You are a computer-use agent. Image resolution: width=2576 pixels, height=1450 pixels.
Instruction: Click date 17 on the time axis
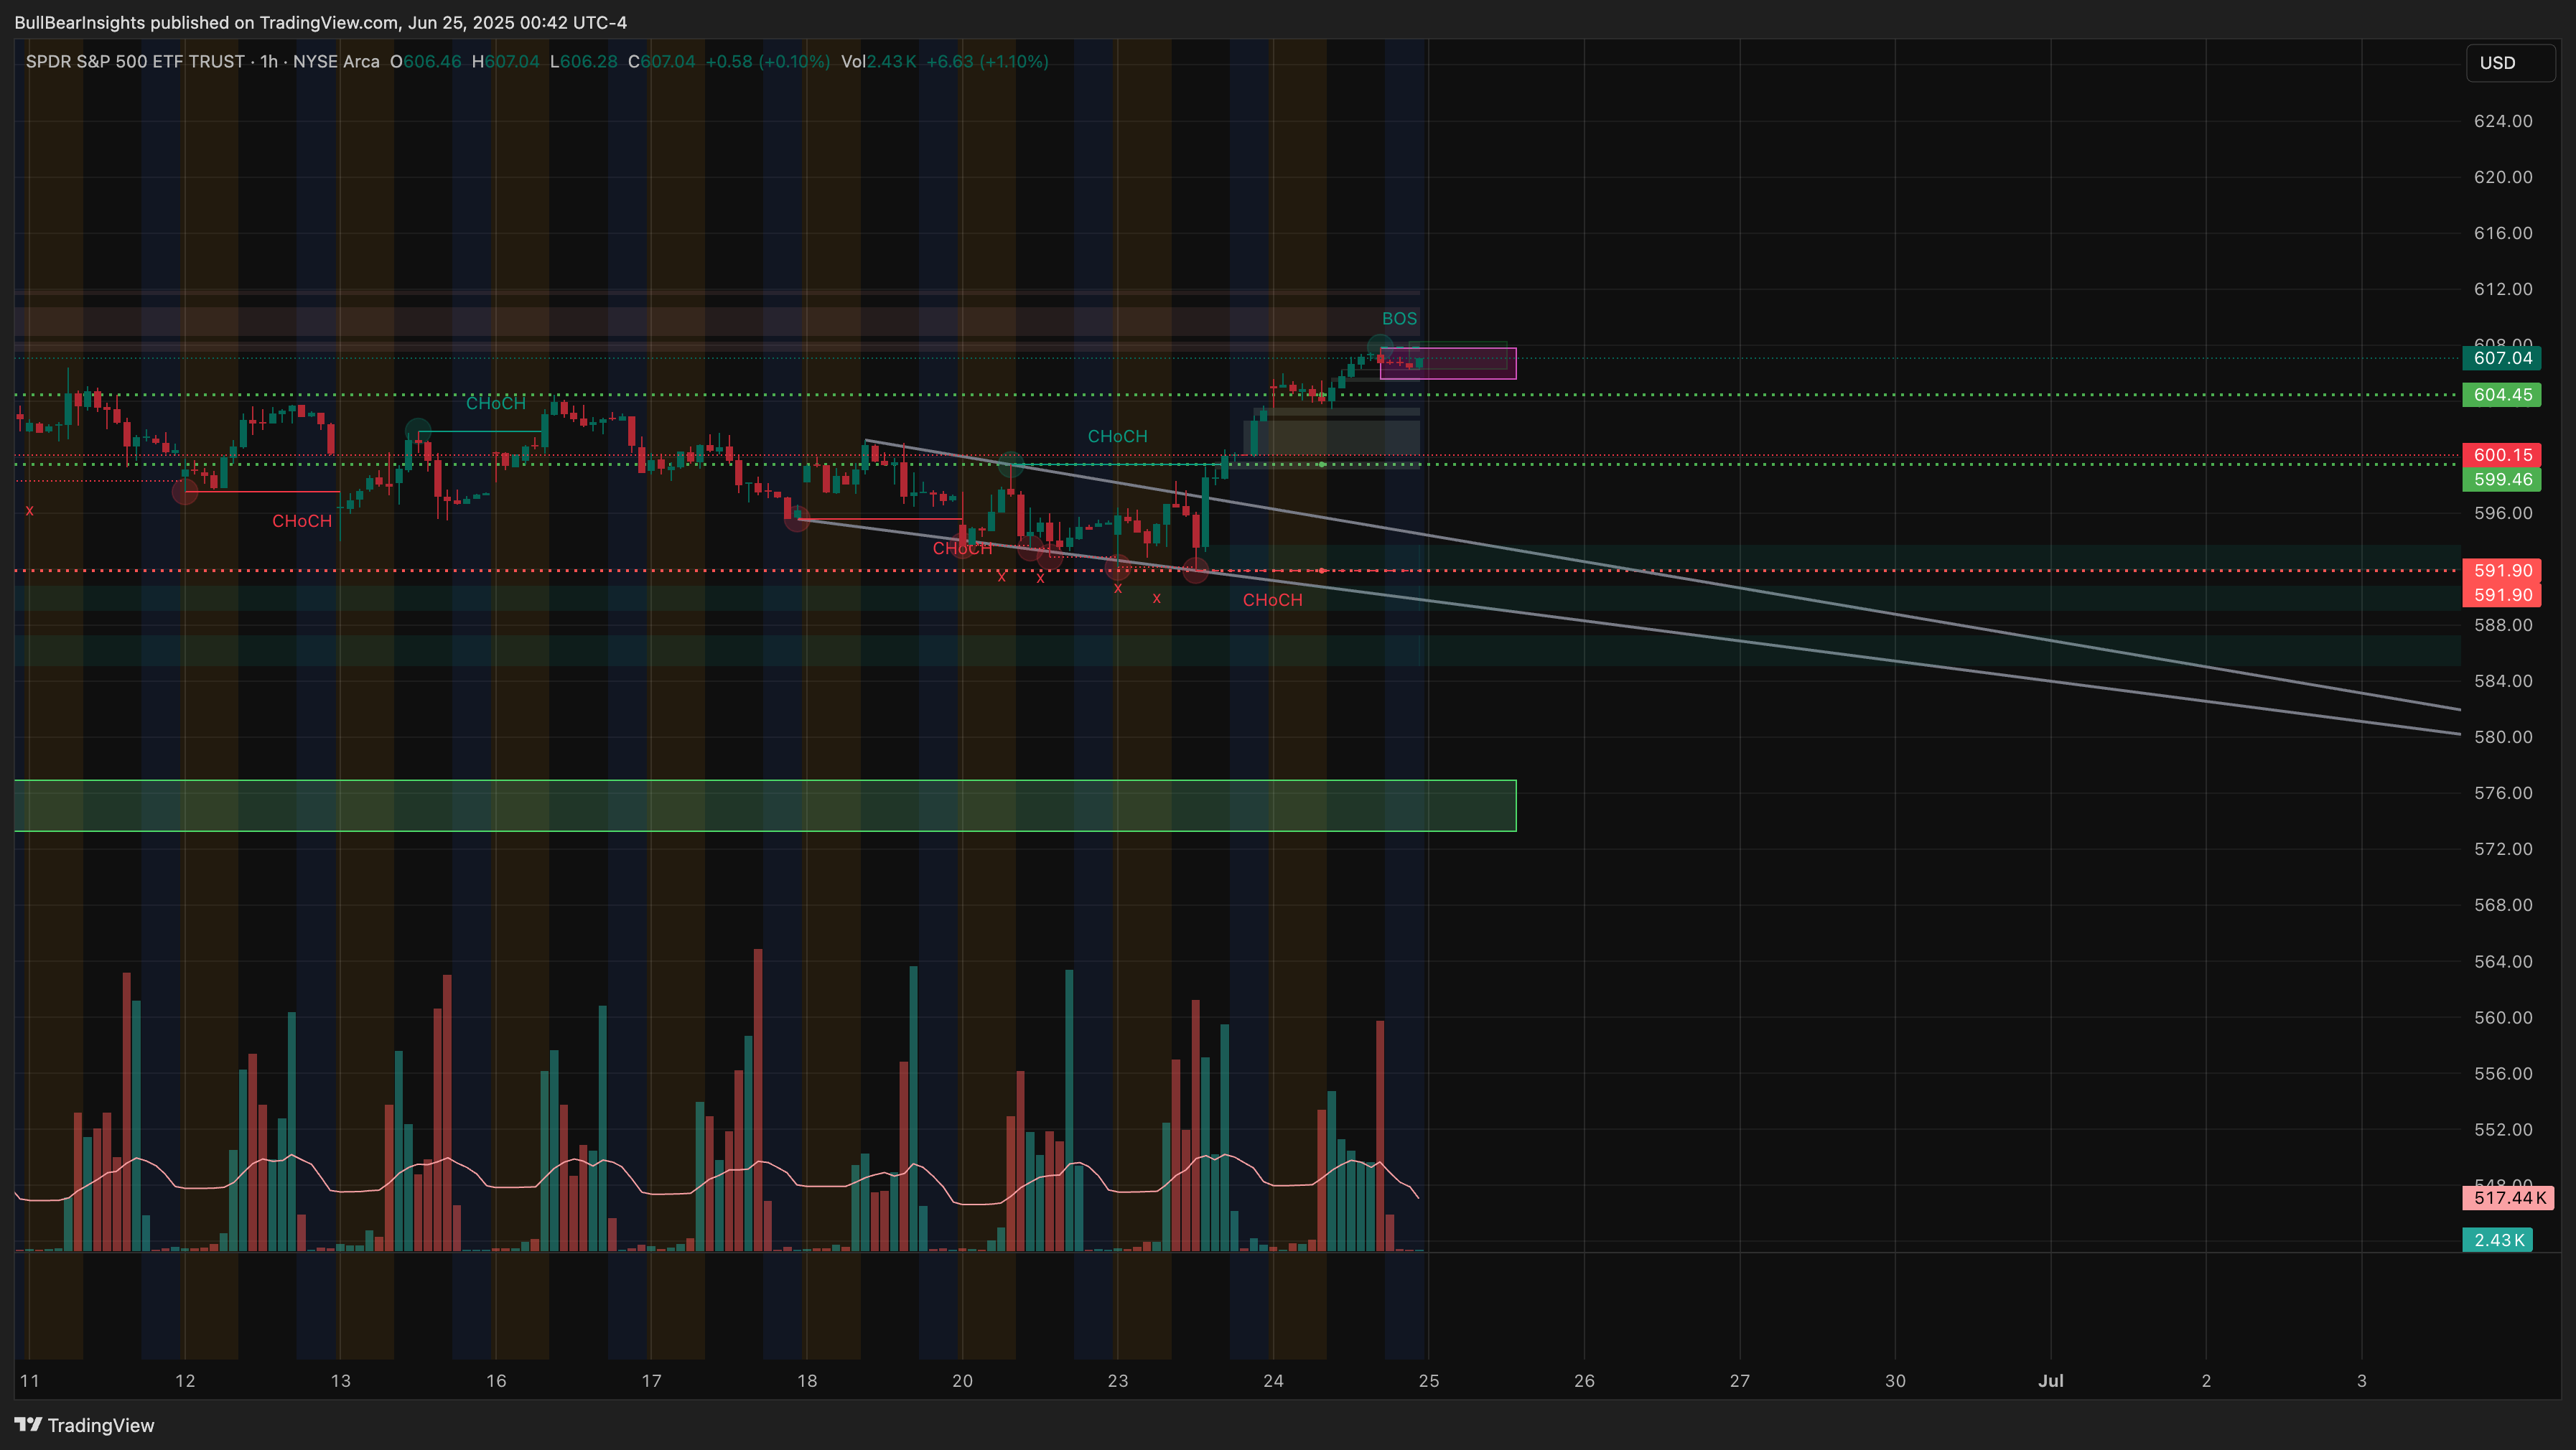click(651, 1381)
